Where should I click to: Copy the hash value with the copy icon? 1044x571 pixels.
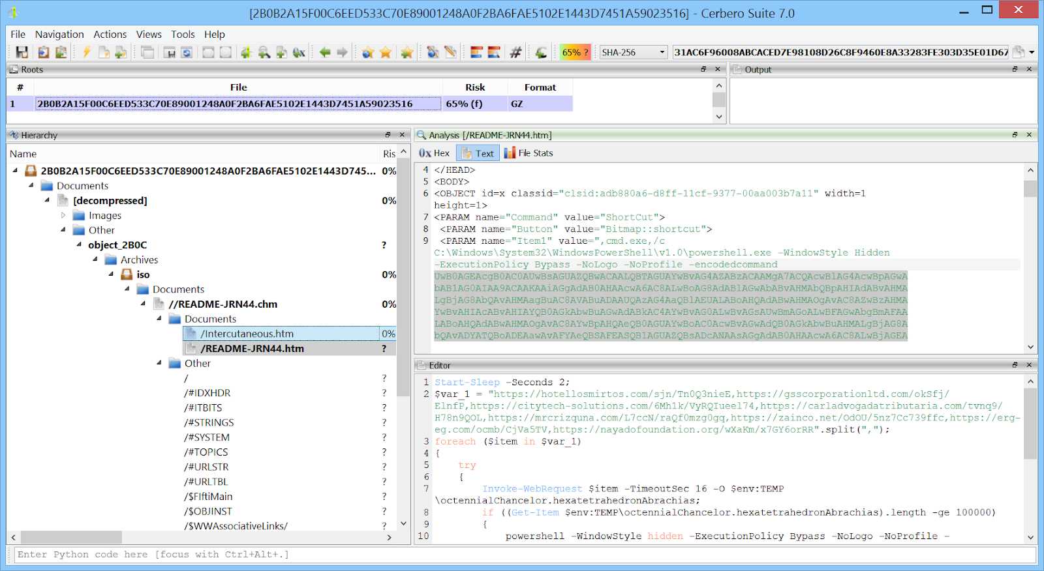tap(1018, 52)
